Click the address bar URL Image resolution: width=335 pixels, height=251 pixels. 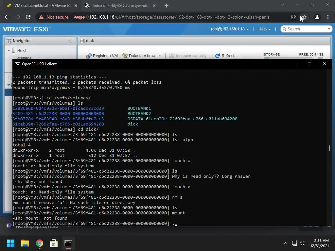172,17
